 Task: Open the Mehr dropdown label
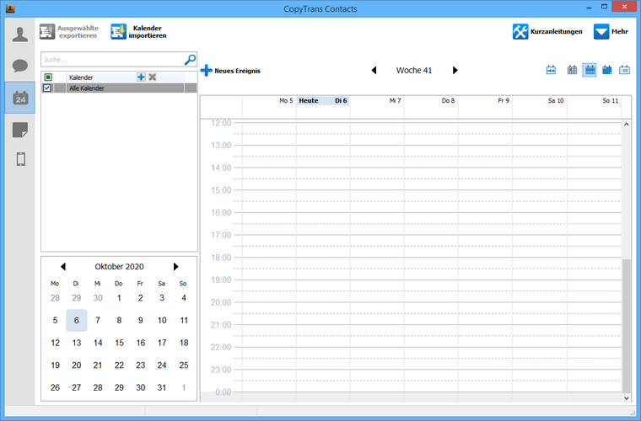tap(620, 31)
